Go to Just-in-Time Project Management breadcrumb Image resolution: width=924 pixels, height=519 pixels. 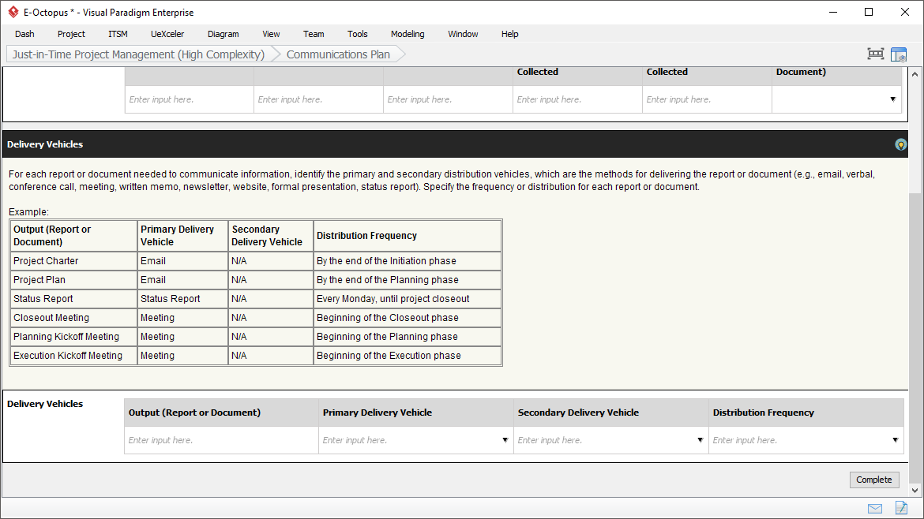138,54
